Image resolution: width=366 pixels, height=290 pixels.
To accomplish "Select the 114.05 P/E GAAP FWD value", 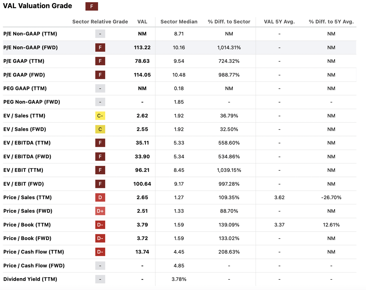I will click(x=142, y=75).
